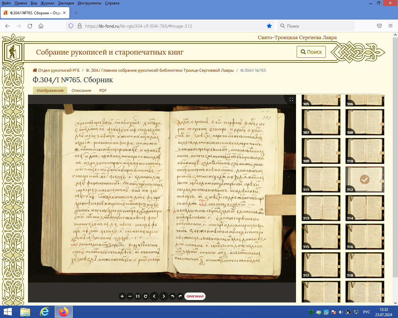Reload the current page
The image size is (398, 318).
(30, 26)
